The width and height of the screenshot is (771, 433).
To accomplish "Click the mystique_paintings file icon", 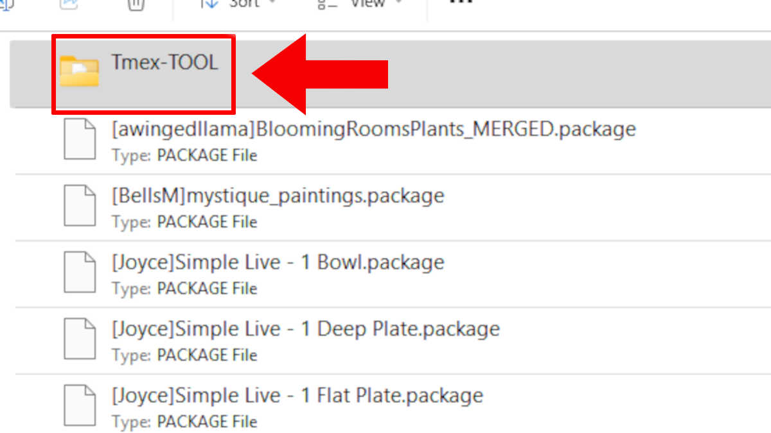I will tap(79, 207).
